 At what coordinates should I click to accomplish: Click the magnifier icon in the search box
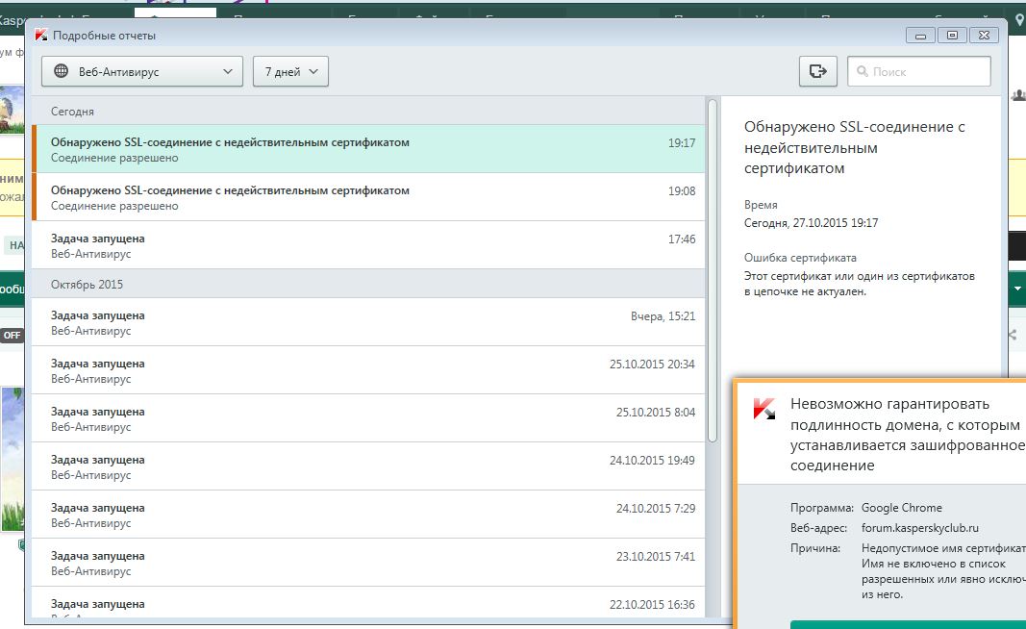[863, 71]
